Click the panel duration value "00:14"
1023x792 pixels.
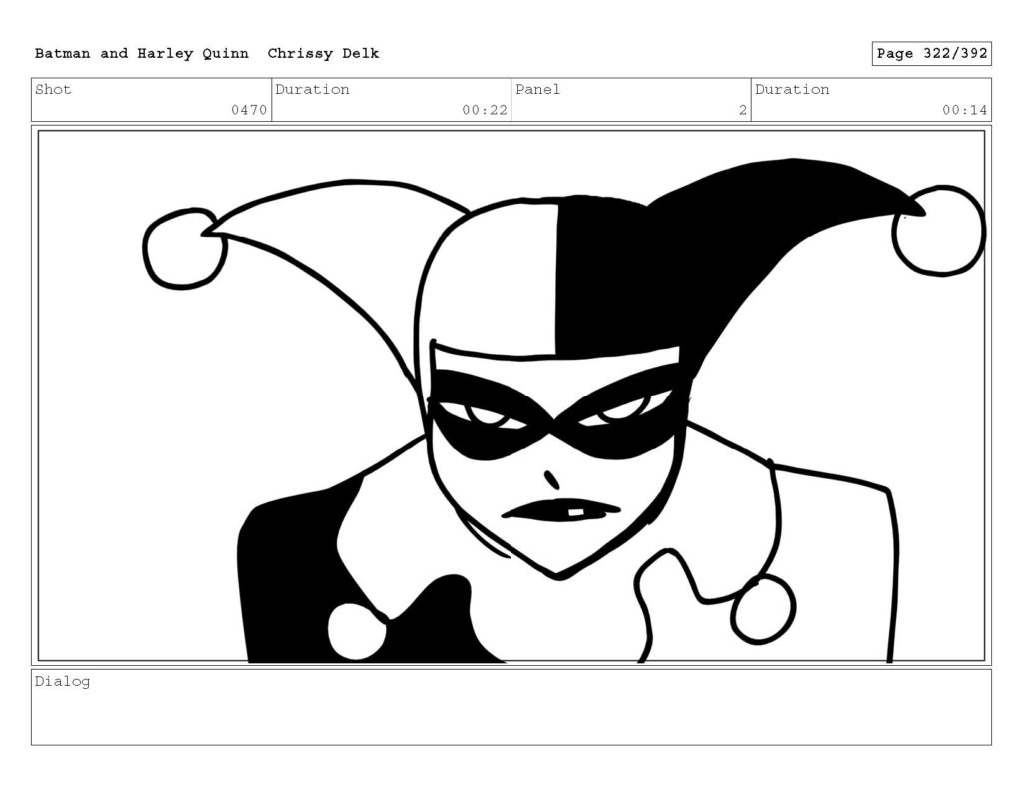click(x=964, y=110)
